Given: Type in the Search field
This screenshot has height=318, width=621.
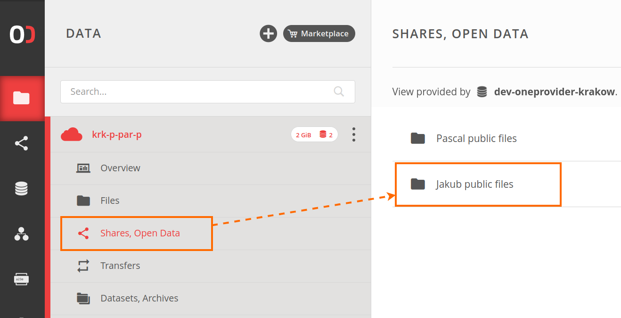Looking at the screenshot, I should coord(198,92).
